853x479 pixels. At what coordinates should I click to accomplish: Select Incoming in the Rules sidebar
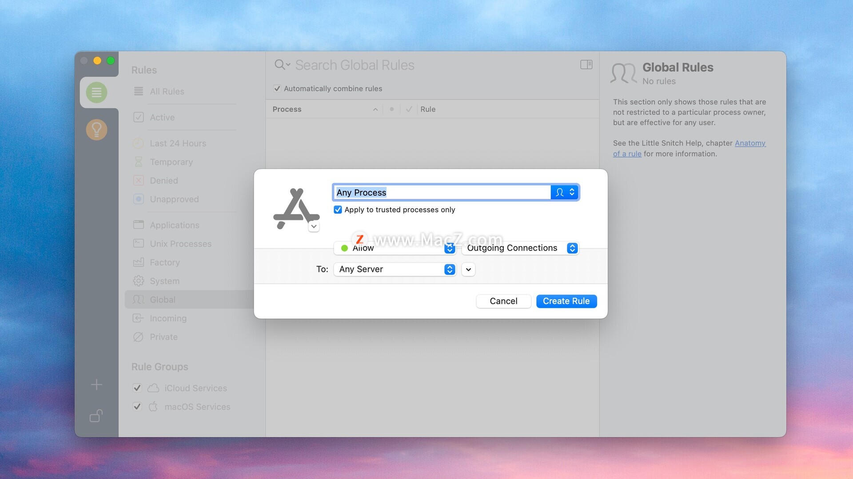(x=168, y=318)
